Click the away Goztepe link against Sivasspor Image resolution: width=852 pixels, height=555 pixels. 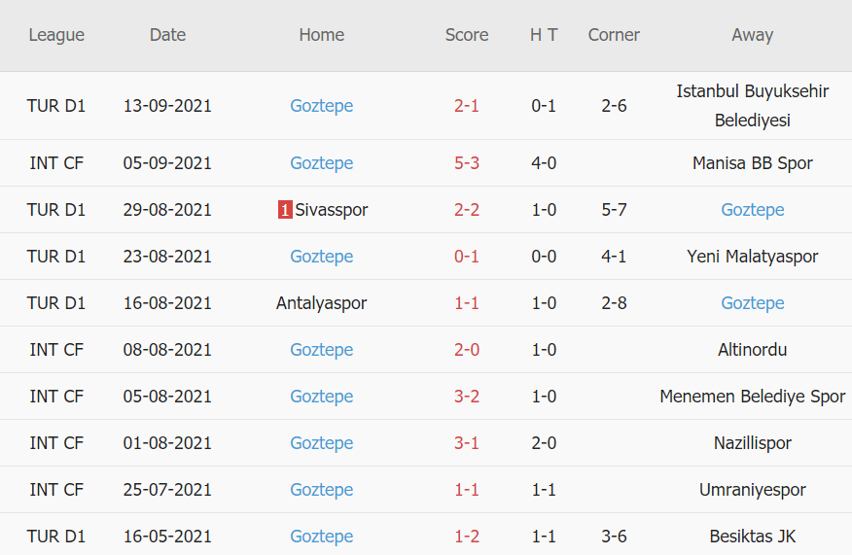click(x=752, y=210)
